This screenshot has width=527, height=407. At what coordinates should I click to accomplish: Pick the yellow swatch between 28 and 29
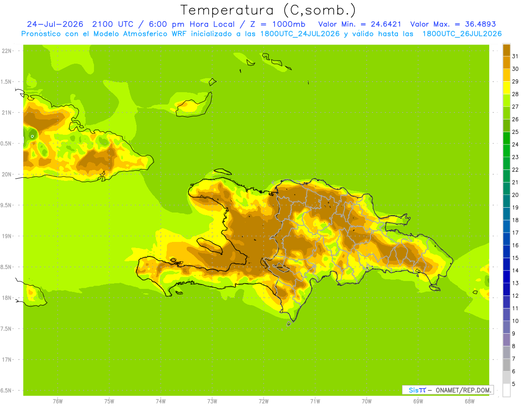click(506, 87)
